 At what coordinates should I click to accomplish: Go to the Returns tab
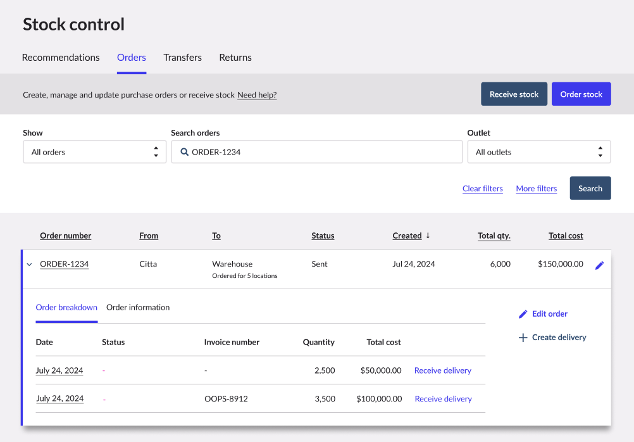tap(235, 58)
